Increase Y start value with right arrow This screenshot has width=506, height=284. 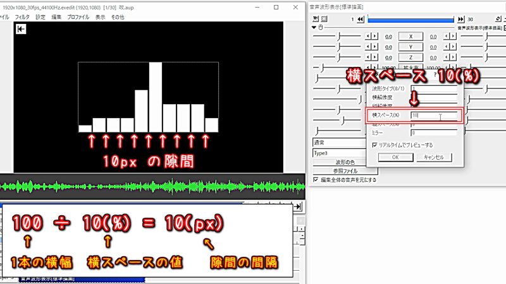(x=374, y=47)
